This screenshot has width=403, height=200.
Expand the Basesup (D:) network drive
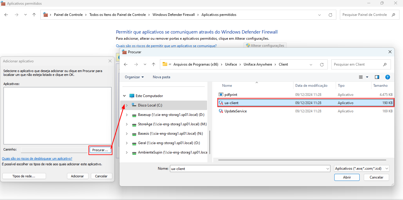pyautogui.click(x=127, y=115)
